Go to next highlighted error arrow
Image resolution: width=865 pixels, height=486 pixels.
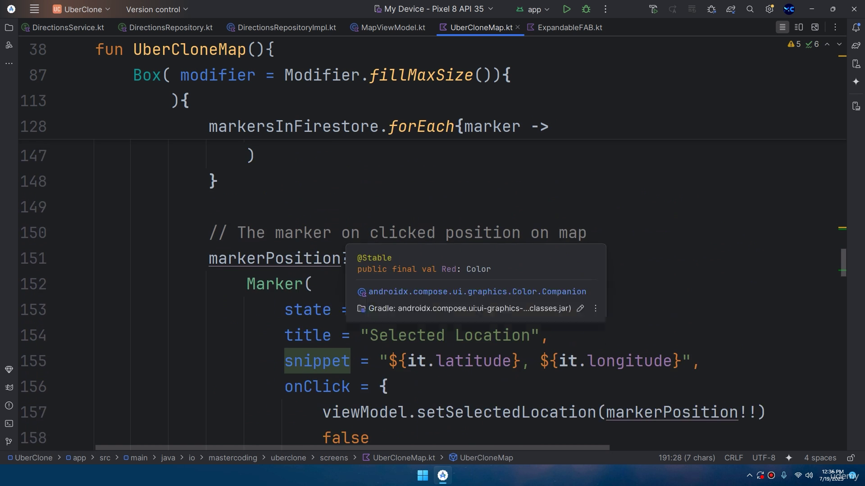pyautogui.click(x=839, y=44)
